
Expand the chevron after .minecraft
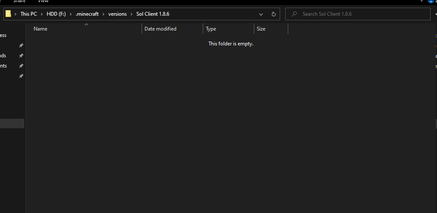pyautogui.click(x=104, y=14)
